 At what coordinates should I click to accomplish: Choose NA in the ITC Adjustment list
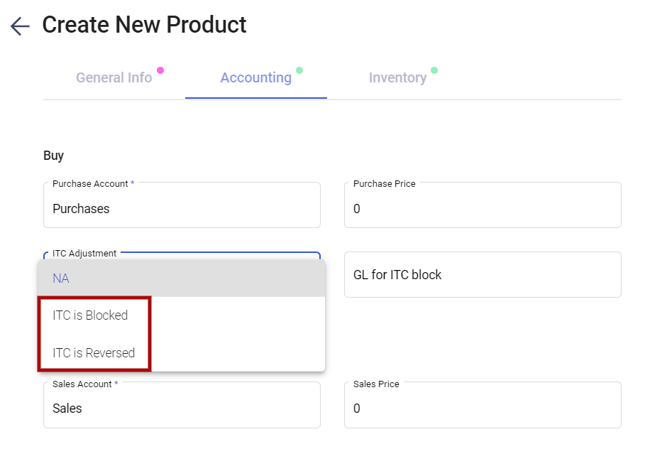[x=182, y=278]
